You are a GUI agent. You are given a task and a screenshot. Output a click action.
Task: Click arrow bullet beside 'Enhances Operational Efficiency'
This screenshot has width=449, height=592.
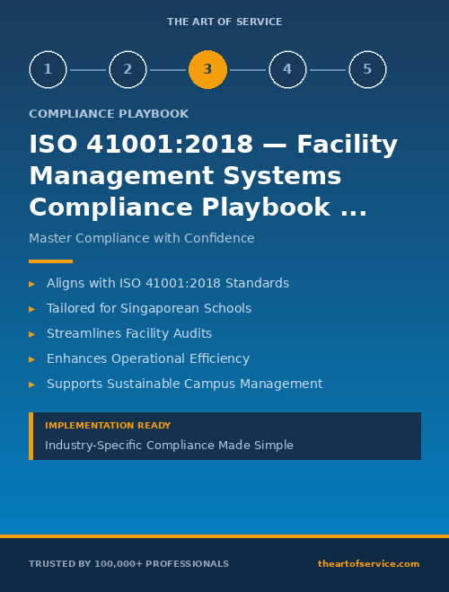pyautogui.click(x=32, y=359)
